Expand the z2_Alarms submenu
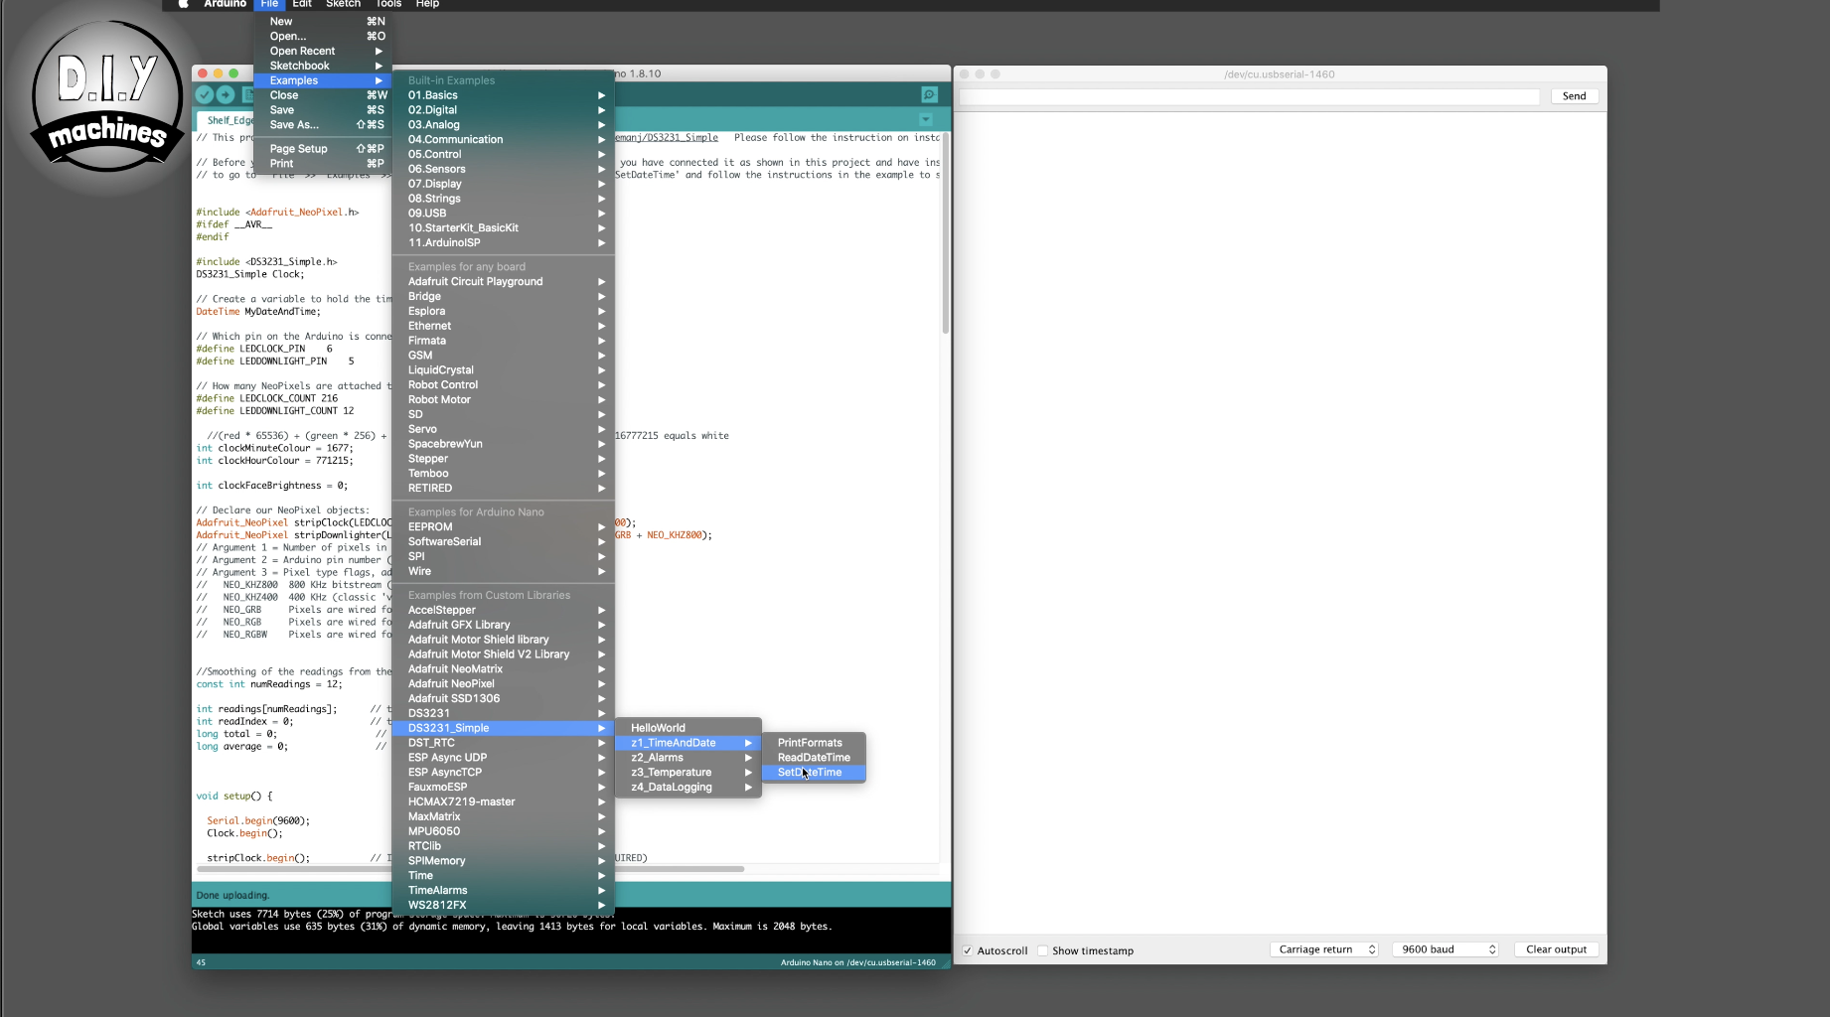The image size is (1830, 1017). tap(688, 758)
